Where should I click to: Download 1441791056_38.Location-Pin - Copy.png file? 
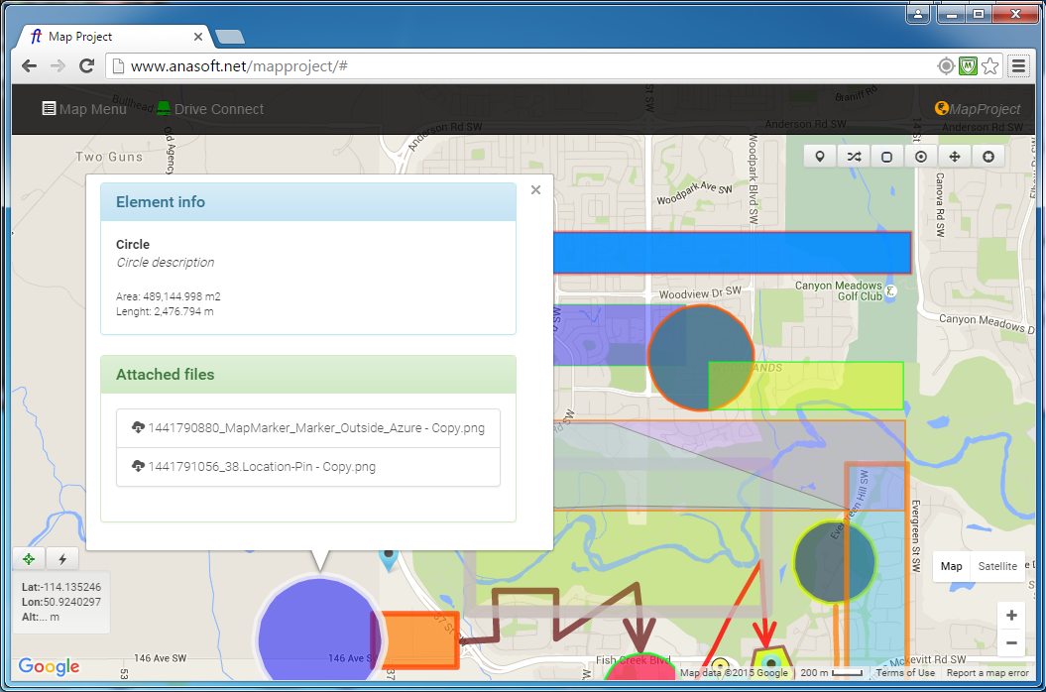308,466
